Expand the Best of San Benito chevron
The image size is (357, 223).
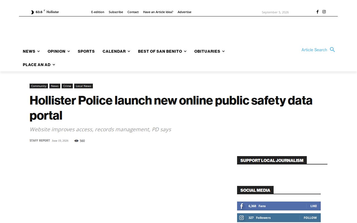(185, 51)
